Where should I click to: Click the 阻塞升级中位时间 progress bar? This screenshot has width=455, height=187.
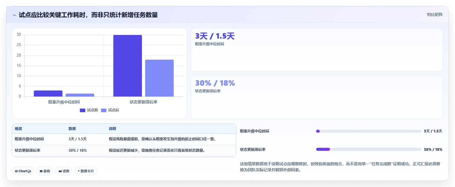(x=369, y=131)
